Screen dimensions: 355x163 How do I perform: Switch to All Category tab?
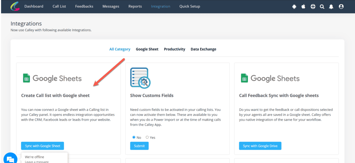[x=120, y=49]
